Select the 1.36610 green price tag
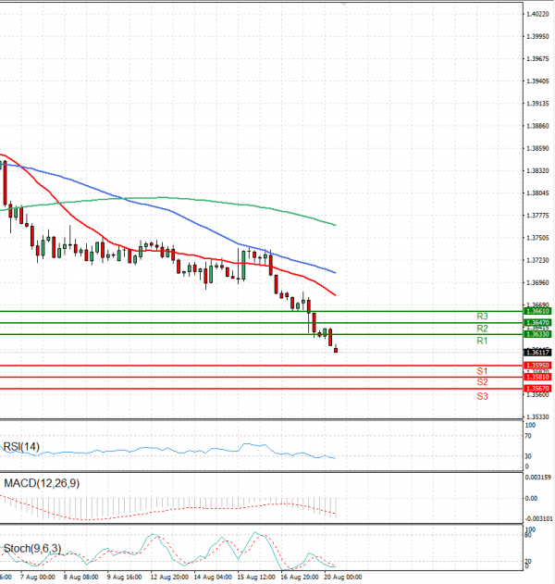The height and width of the screenshot is (584, 555). click(x=537, y=311)
